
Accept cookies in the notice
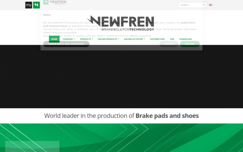190,44
